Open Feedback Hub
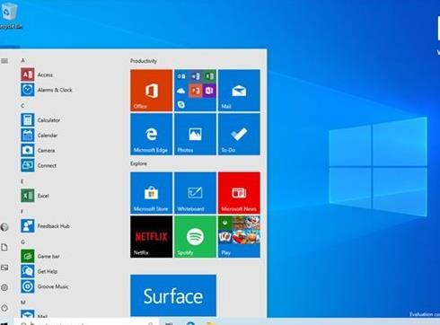The height and width of the screenshot is (325, 440). pos(46,226)
